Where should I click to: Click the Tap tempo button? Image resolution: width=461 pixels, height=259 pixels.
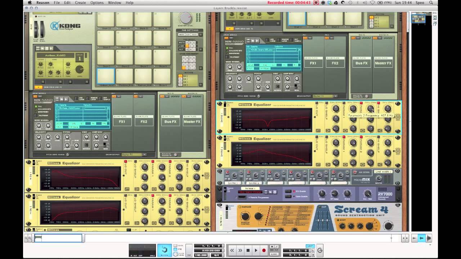[189, 250]
